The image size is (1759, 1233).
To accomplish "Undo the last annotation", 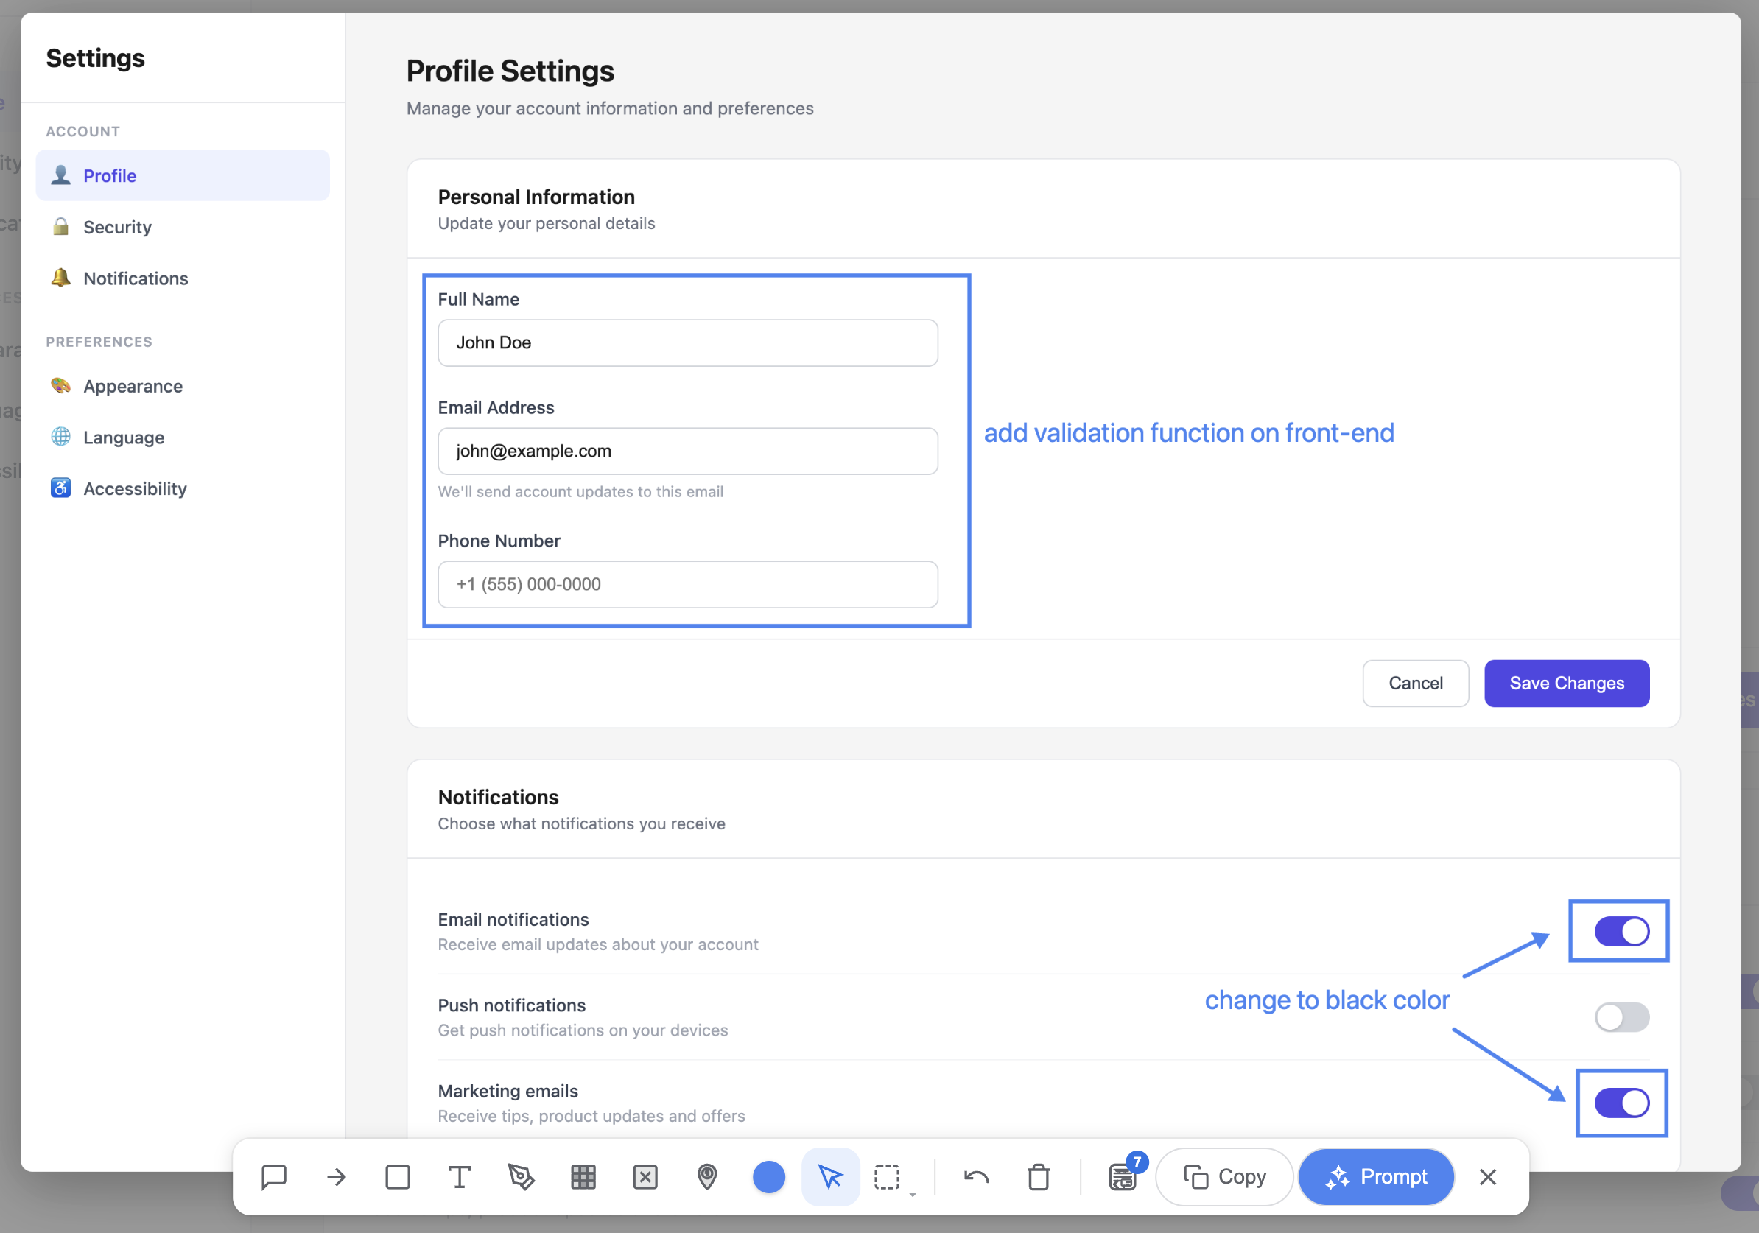I will pyautogui.click(x=976, y=1177).
